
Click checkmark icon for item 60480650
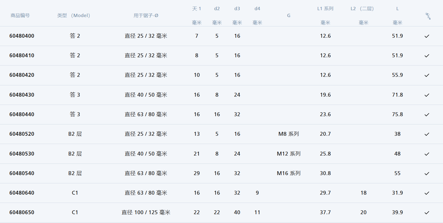[427, 213]
